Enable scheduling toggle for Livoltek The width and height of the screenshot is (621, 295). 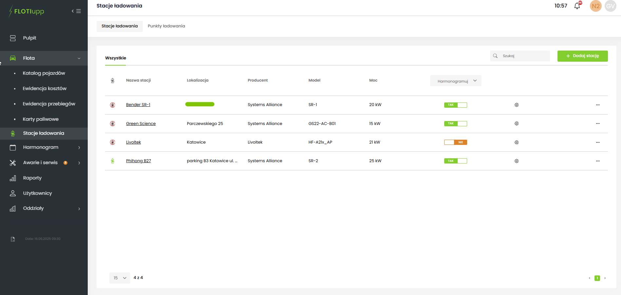click(x=455, y=142)
